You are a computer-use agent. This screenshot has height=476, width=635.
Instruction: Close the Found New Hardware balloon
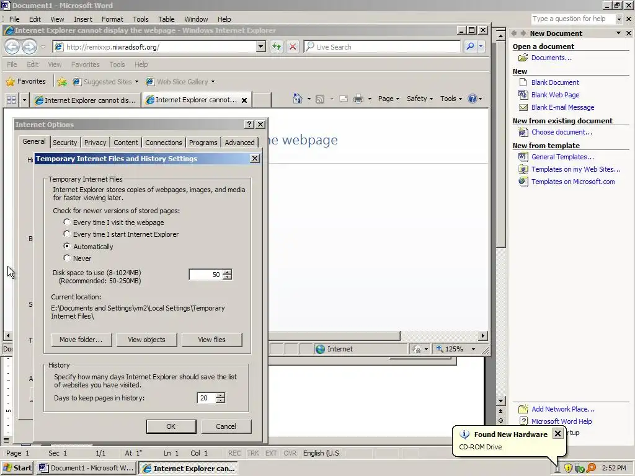pos(557,433)
